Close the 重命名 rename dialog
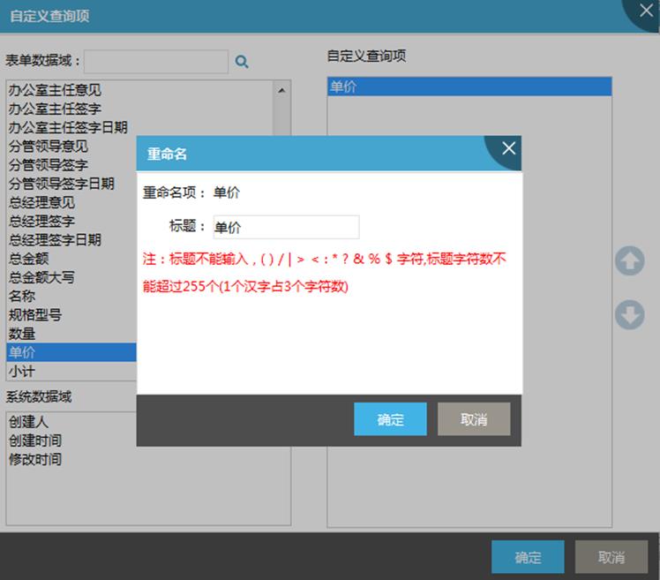Screen dimensions: 660x580 (508, 149)
